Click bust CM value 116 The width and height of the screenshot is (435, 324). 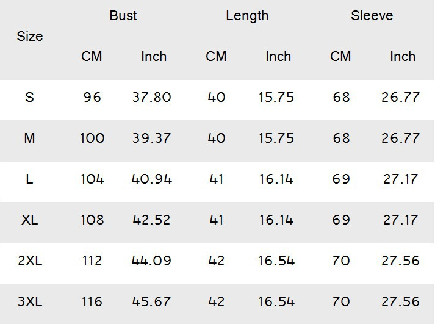click(x=92, y=301)
